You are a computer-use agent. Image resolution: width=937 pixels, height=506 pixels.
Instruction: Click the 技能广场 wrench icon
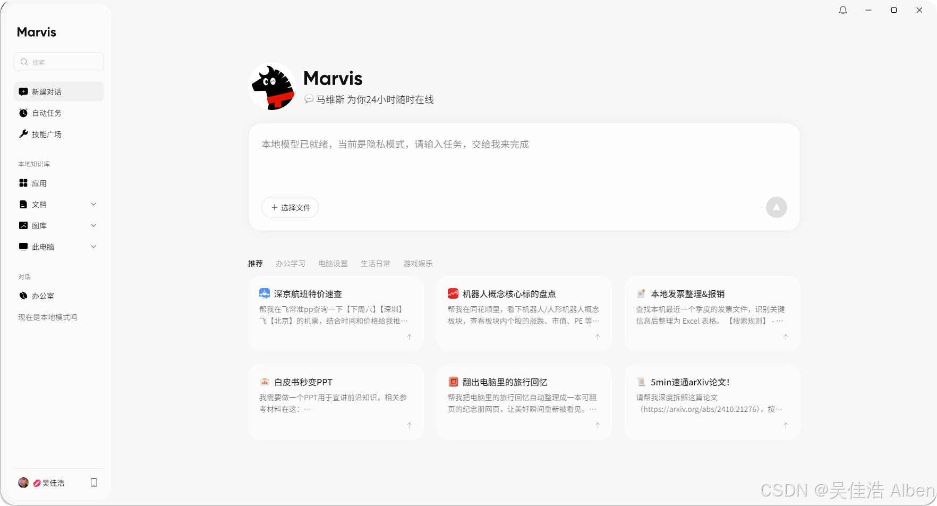tap(23, 134)
